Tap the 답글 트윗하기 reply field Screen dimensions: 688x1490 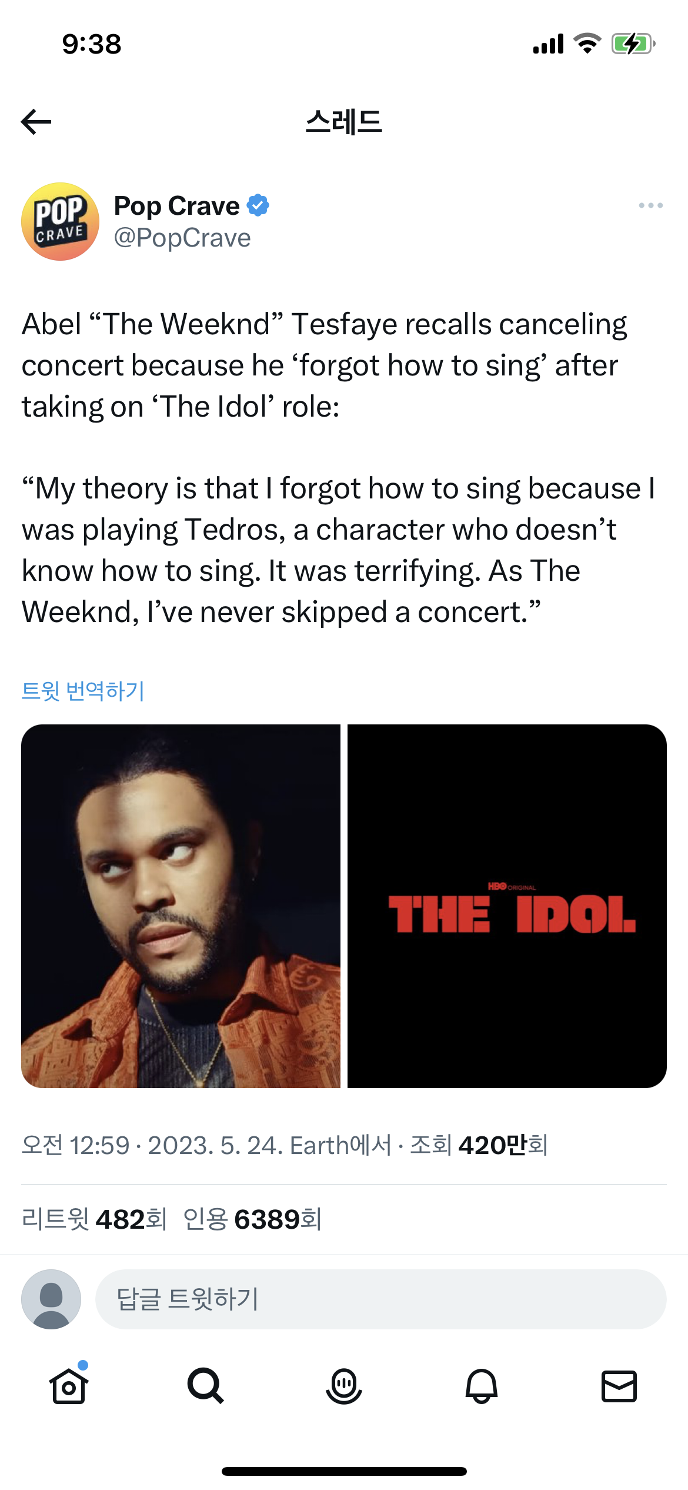[x=380, y=1299]
